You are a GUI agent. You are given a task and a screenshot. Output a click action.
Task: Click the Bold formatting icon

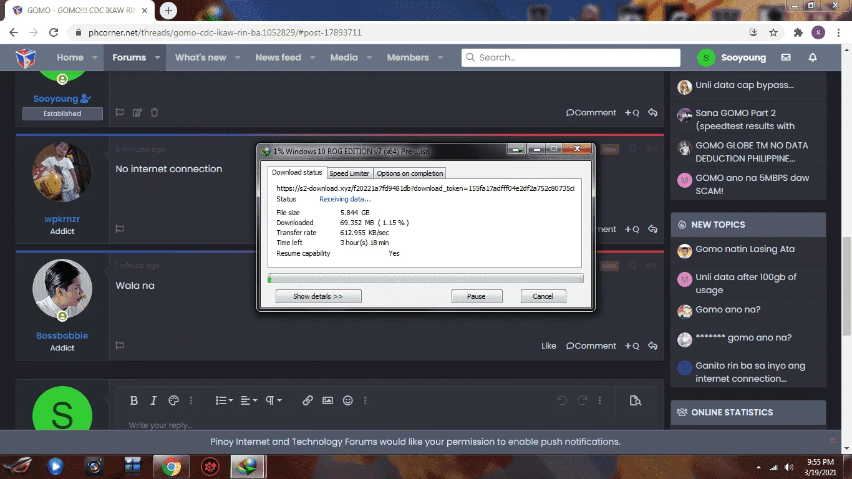pos(133,400)
